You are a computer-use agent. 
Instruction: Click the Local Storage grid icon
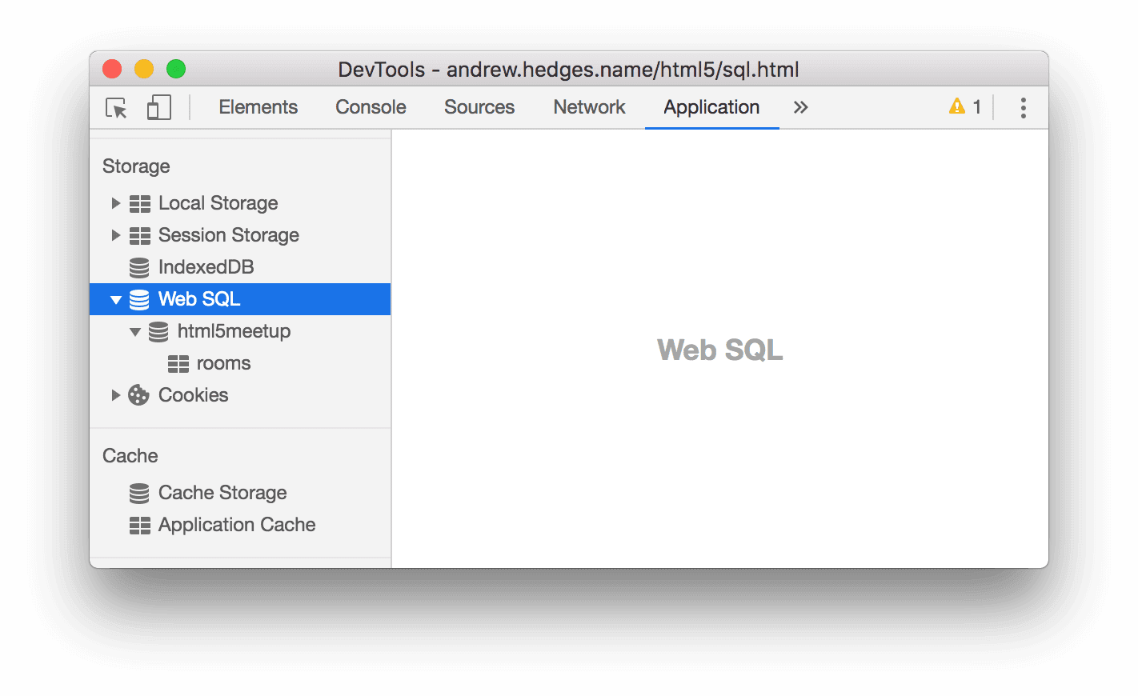[x=139, y=202]
